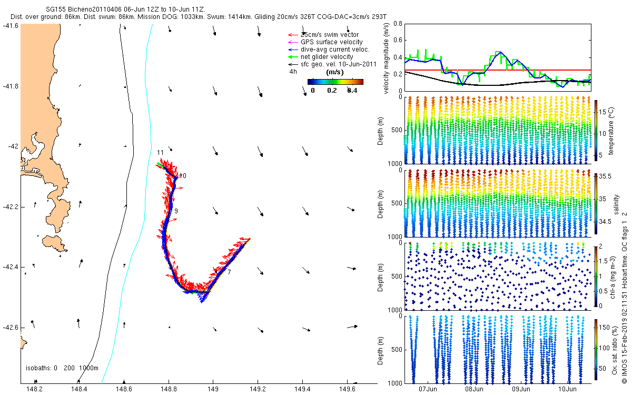Image resolution: width=632 pixels, height=395 pixels.
Task: Click the blue dive-avg current legend arrow
Action: pos(293,50)
